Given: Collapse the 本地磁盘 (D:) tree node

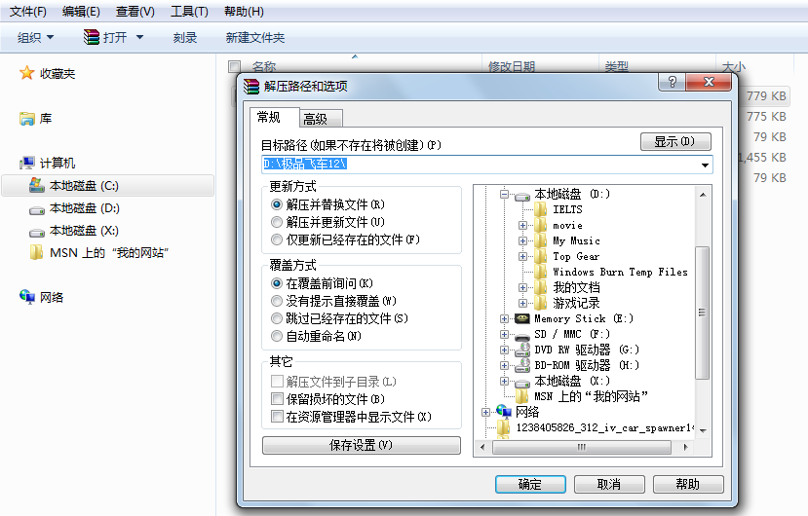Looking at the screenshot, I should (x=504, y=194).
